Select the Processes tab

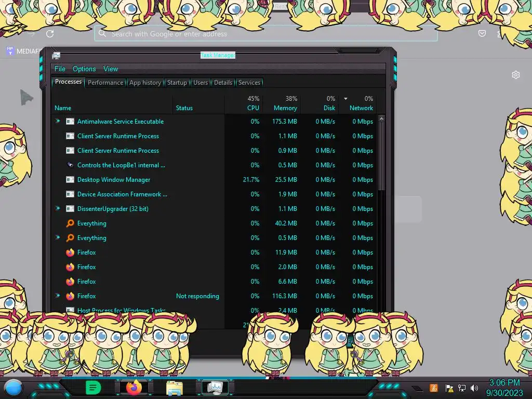coord(68,82)
